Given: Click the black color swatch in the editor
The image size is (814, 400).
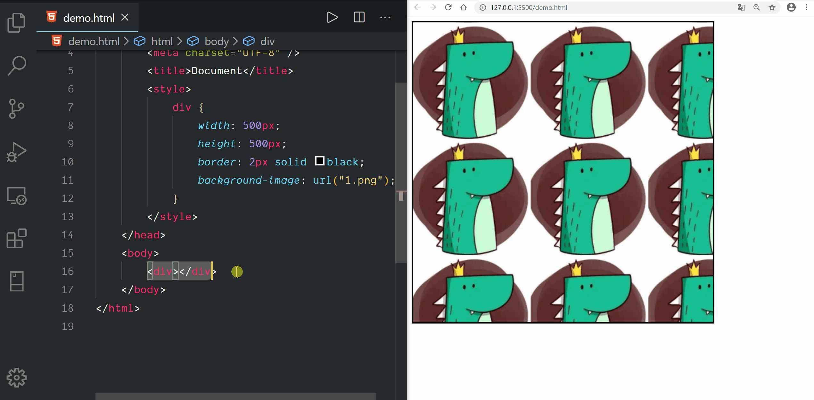Looking at the screenshot, I should click(x=319, y=161).
